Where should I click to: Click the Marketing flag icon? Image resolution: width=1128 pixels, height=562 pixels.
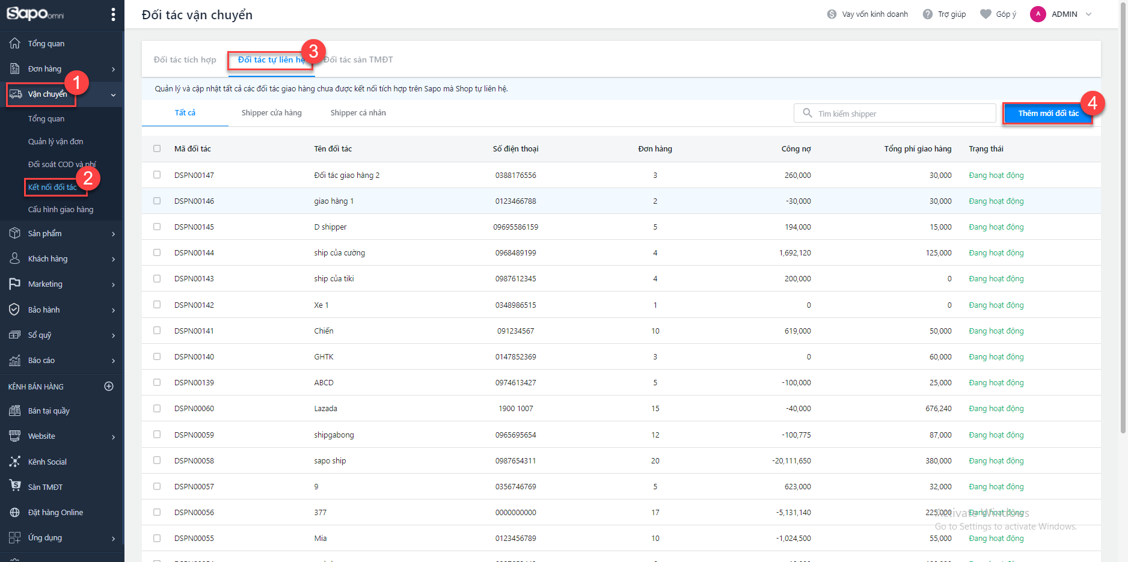[x=15, y=284]
